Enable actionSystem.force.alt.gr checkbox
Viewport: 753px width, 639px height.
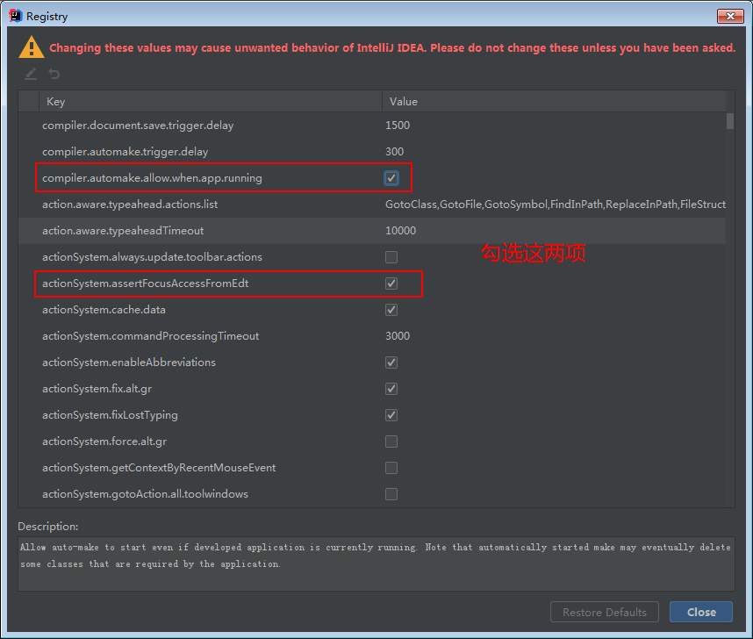tap(391, 442)
